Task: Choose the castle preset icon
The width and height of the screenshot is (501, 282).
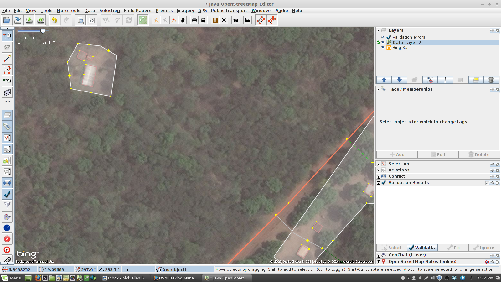Action: point(236,20)
